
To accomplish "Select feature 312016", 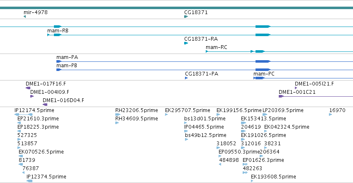I will pyautogui.click(x=251, y=144).
